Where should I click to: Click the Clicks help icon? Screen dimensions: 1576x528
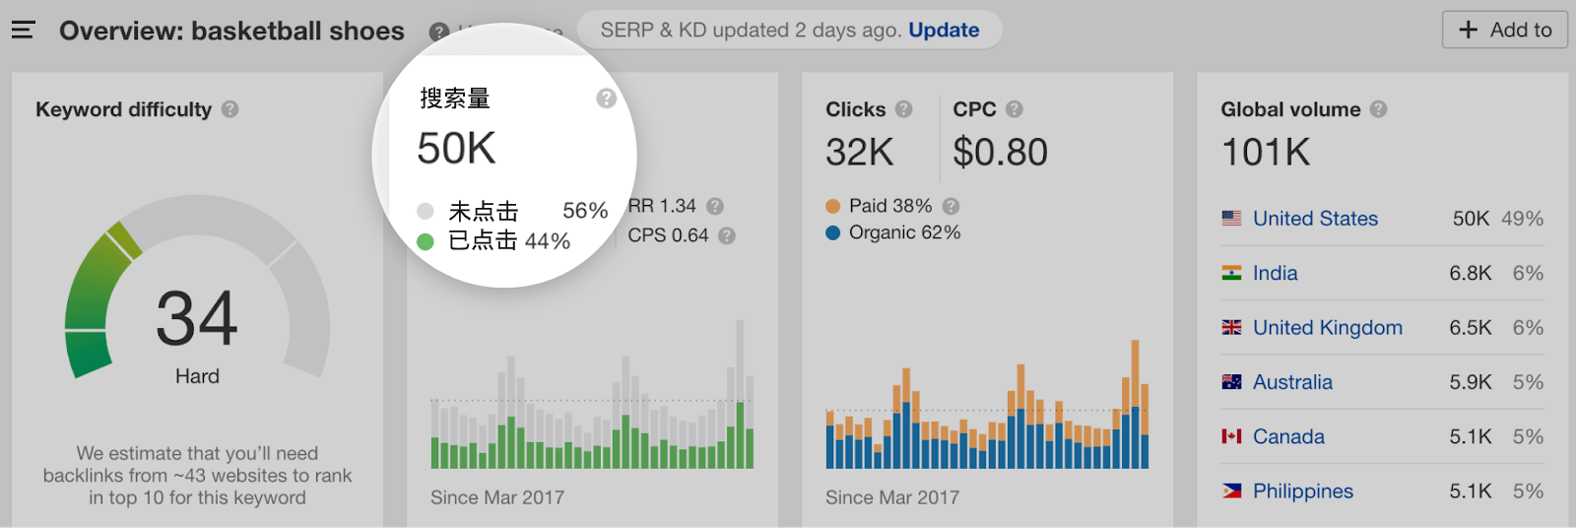904,109
